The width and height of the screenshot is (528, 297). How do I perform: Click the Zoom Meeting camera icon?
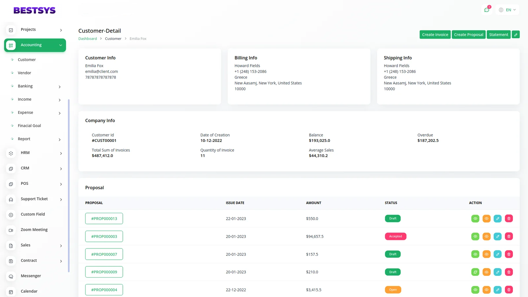(11, 230)
